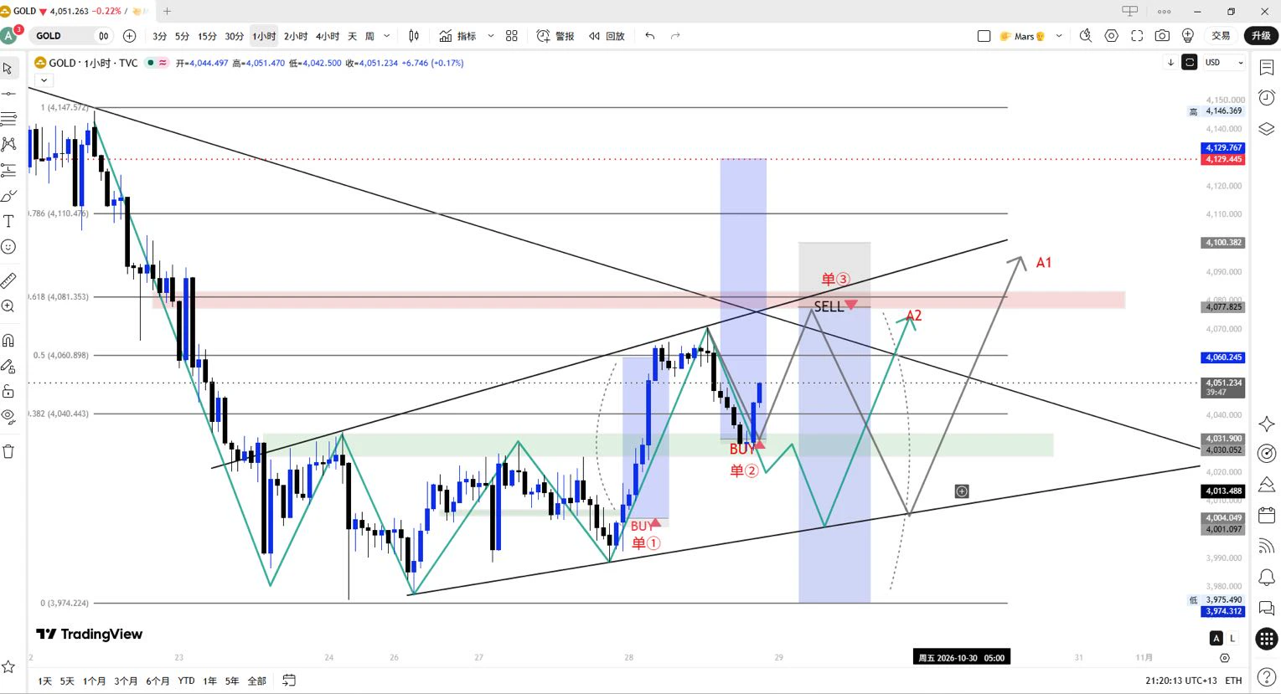
Task: Select the trash/remove drawings icon
Action: pyautogui.click(x=8, y=451)
